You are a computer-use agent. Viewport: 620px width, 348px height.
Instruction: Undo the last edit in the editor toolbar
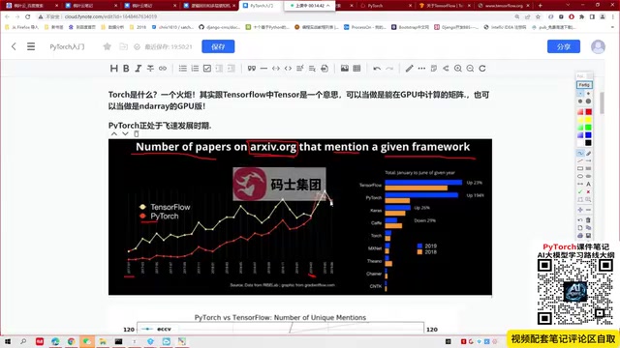(377, 69)
